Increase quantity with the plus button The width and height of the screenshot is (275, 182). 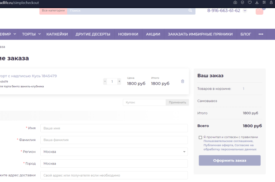click(x=119, y=81)
